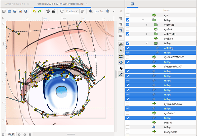Refresh the canvas view
The height and width of the screenshot is (136, 197).
tap(62, 11)
